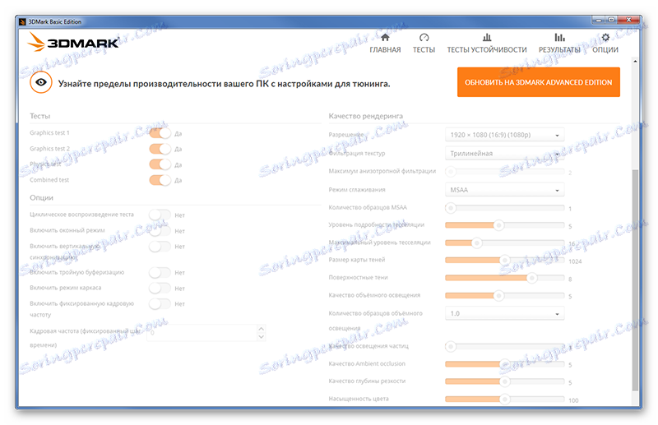Screen dimensions: 658x425
Task: Enable фиксированную кадровую частоту switch
Action: pyautogui.click(x=160, y=304)
